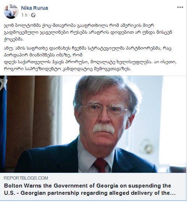187x202 pixels.
Task: Select the first paragraph of the post
Action: tap(88, 32)
